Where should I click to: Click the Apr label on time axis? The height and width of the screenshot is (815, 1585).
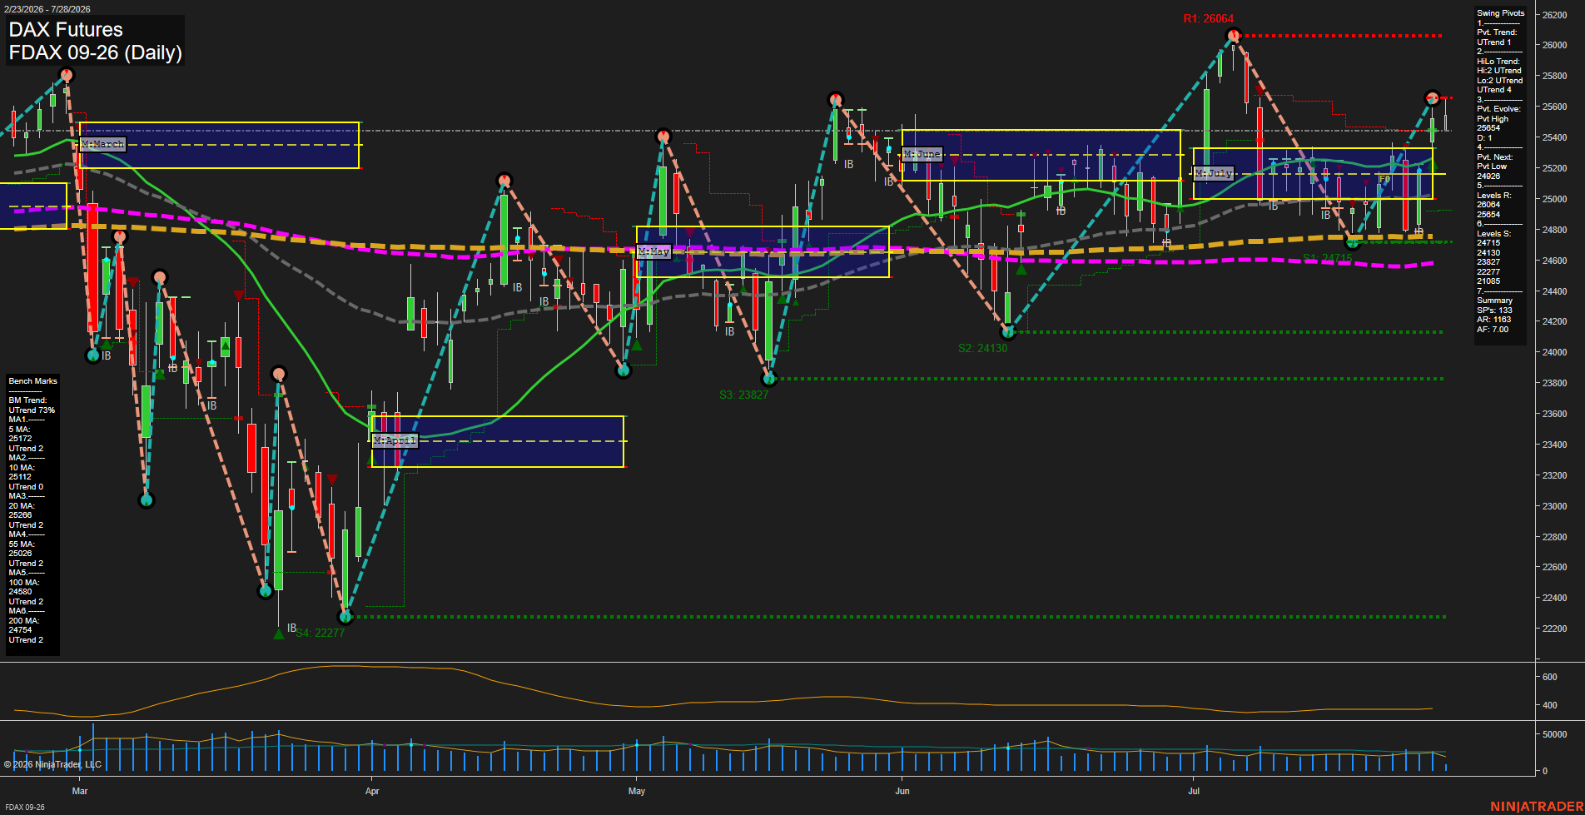click(372, 791)
